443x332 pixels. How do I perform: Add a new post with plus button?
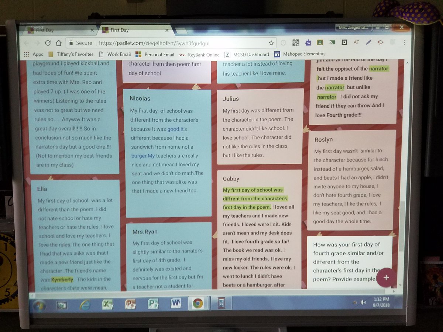coord(386,277)
